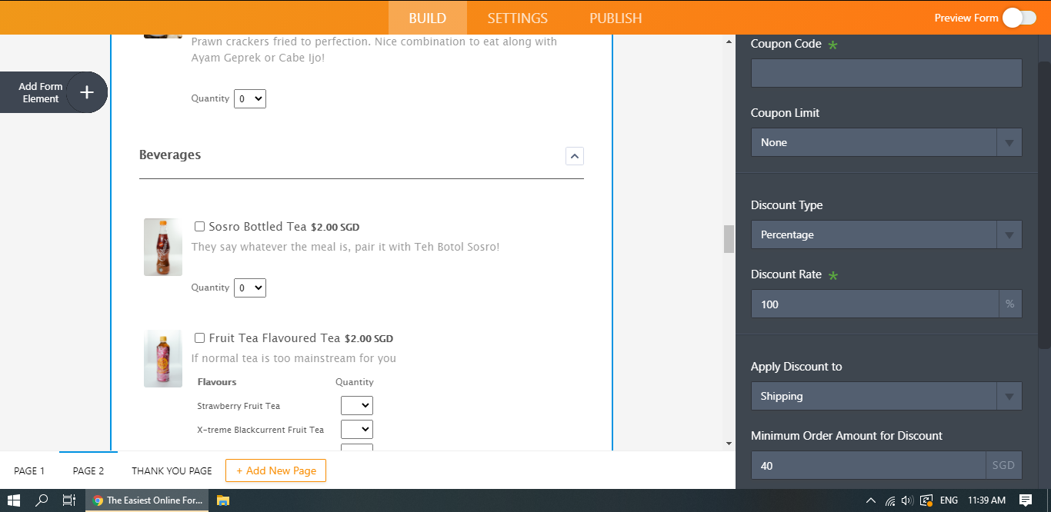Image resolution: width=1051 pixels, height=512 pixels.
Task: Collapse the Beverages section
Action: pos(574,155)
